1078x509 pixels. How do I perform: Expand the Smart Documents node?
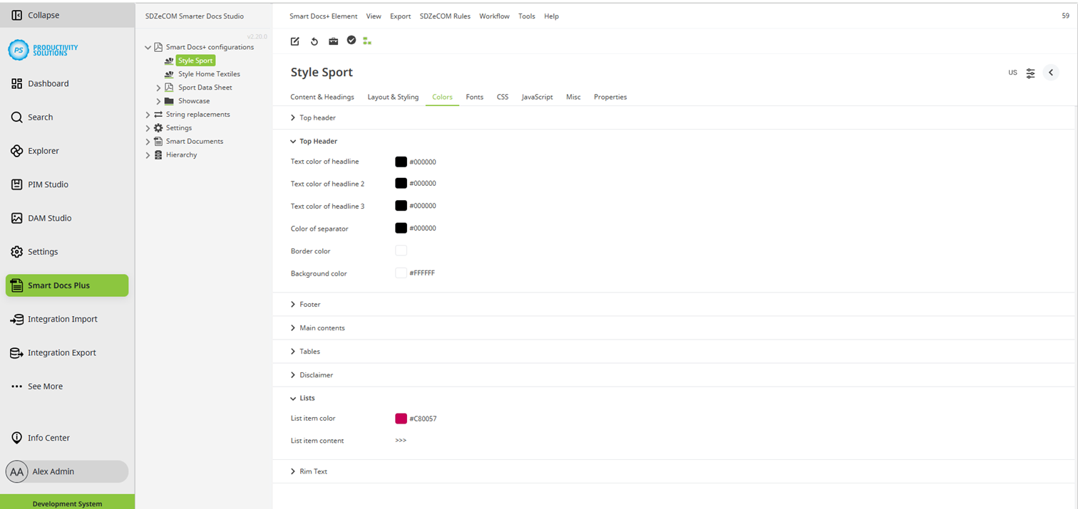(148, 142)
